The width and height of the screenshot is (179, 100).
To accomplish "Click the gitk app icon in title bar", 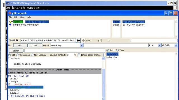I will [x=10, y=13].
